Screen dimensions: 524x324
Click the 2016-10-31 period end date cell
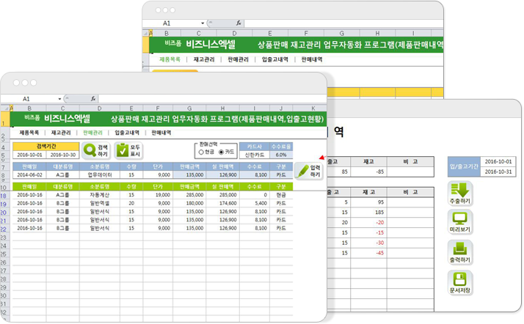click(497, 171)
